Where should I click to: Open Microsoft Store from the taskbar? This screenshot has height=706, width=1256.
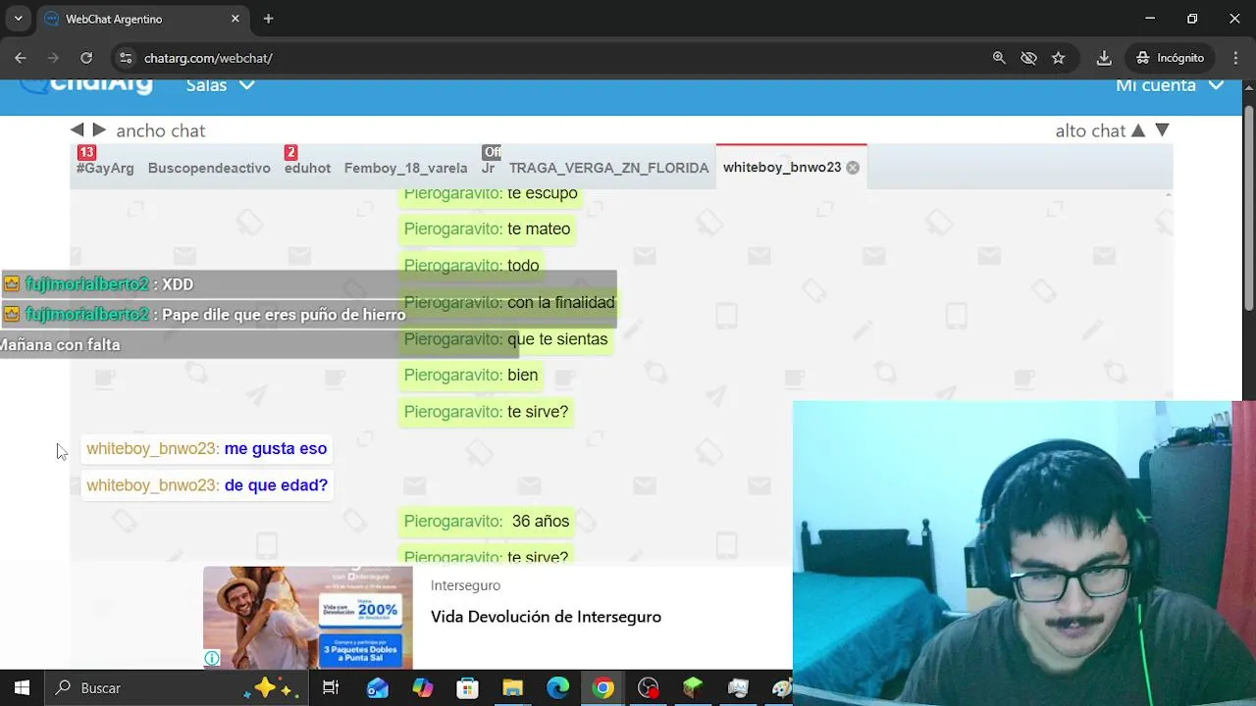(x=468, y=688)
